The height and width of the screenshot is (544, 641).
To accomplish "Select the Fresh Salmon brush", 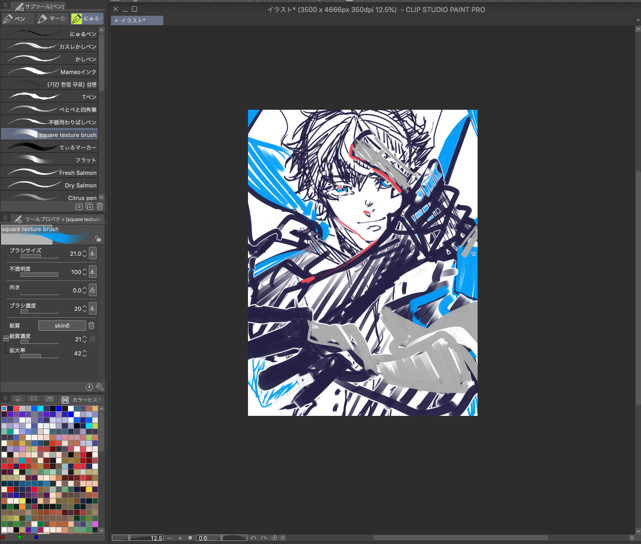I will [53, 173].
